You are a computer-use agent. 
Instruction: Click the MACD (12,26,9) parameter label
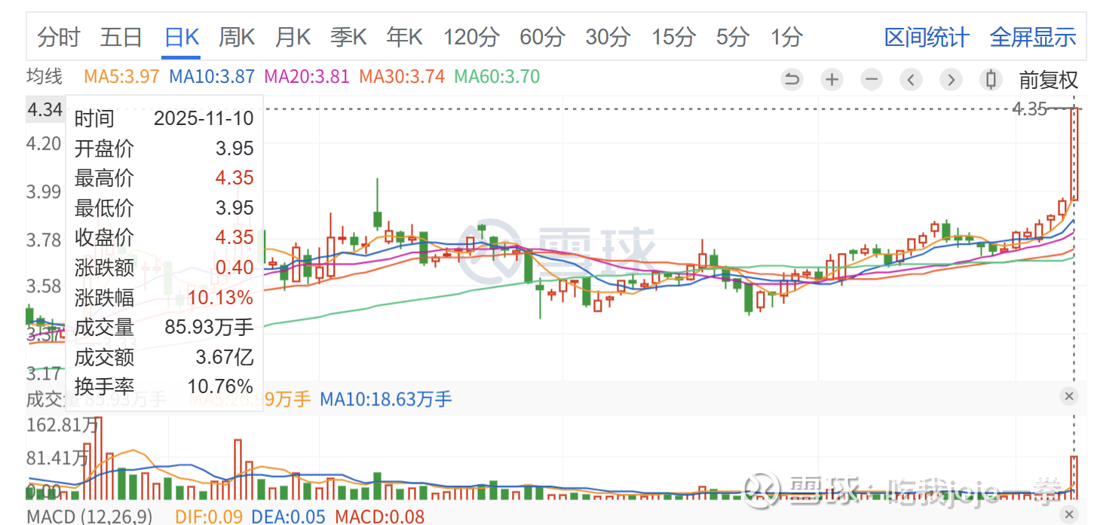tap(90, 517)
